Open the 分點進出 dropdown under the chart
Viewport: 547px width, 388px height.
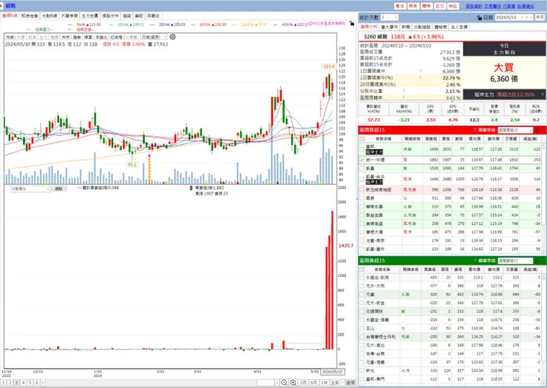(x=30, y=188)
